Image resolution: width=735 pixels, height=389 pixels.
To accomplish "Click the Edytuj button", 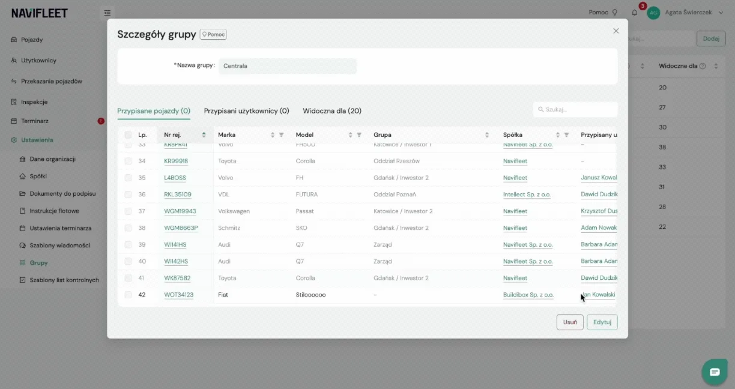I will [602, 322].
